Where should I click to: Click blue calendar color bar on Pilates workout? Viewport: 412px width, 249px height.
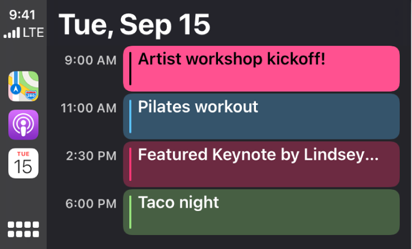[x=130, y=116]
